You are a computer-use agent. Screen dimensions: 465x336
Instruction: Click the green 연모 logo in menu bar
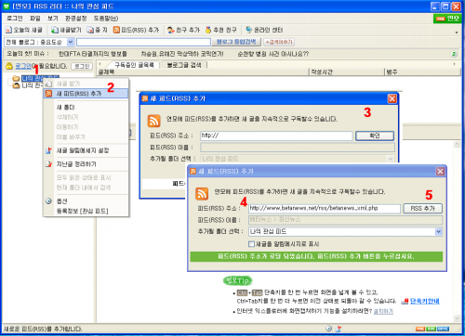tap(447, 19)
